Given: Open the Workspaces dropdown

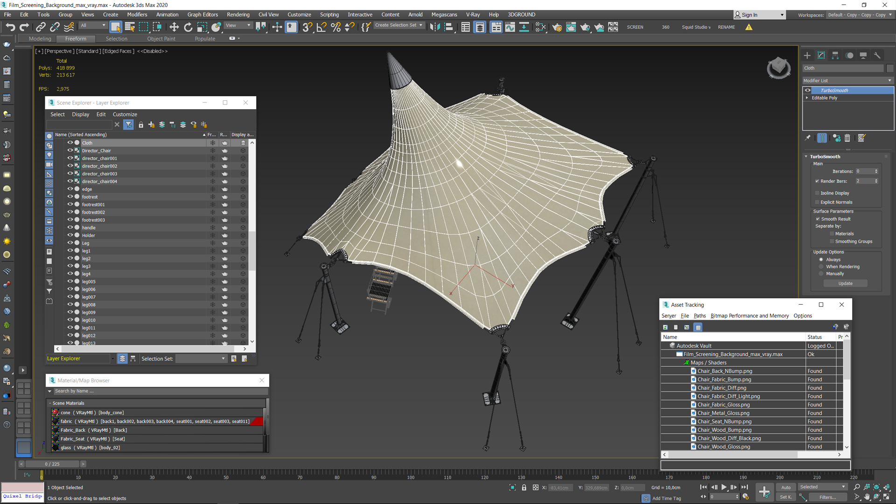Looking at the screenshot, I should coord(859,15).
